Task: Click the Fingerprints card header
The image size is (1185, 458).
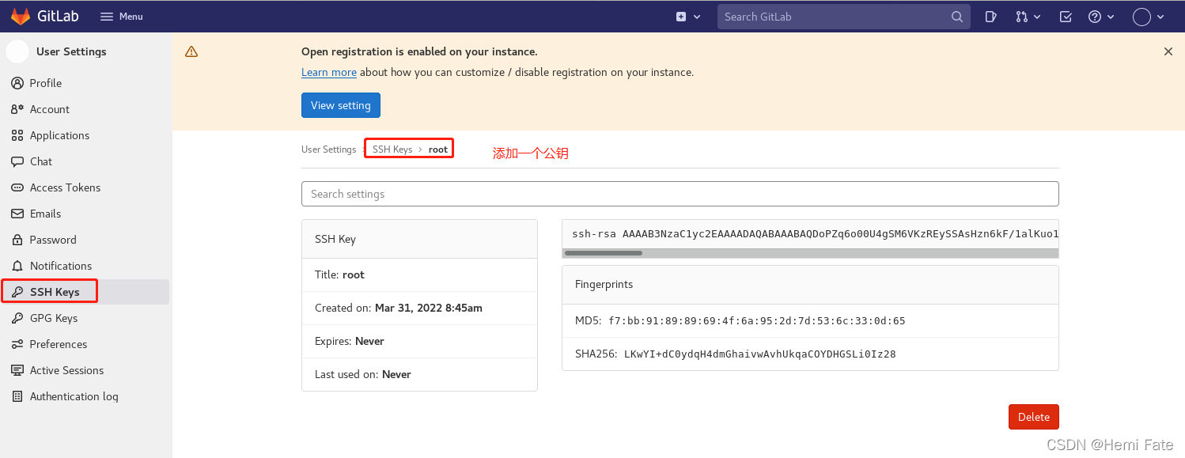Action: pos(810,285)
